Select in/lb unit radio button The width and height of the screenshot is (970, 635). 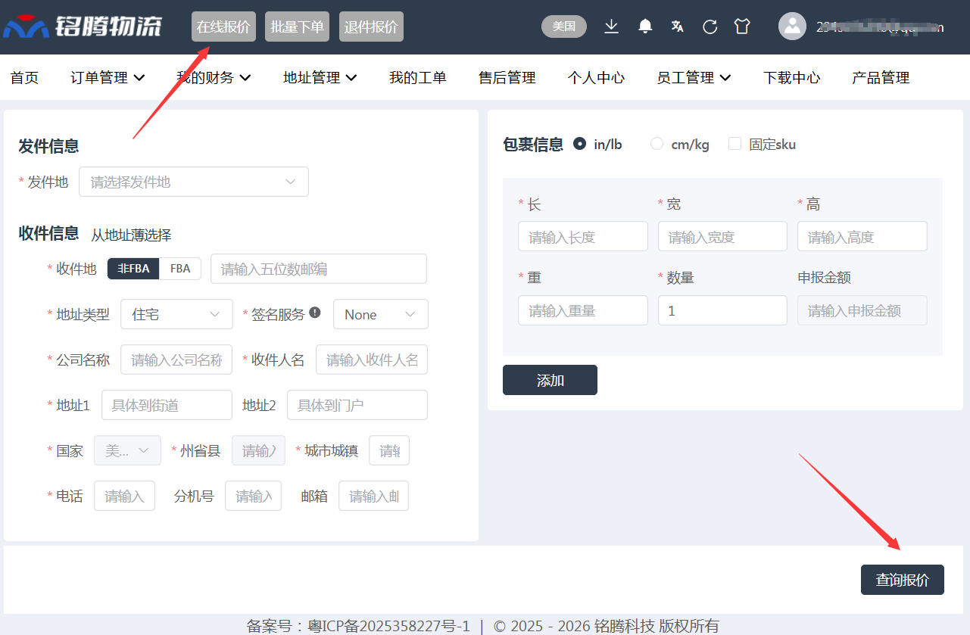[580, 144]
